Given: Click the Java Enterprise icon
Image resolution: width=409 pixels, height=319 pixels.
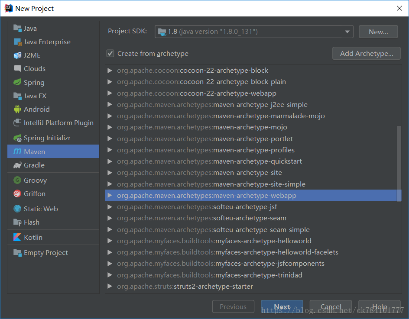Looking at the screenshot, I should [x=17, y=42].
